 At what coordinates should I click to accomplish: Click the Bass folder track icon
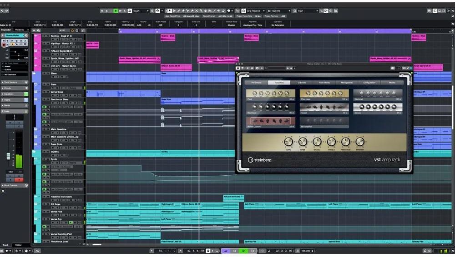pos(34,73)
